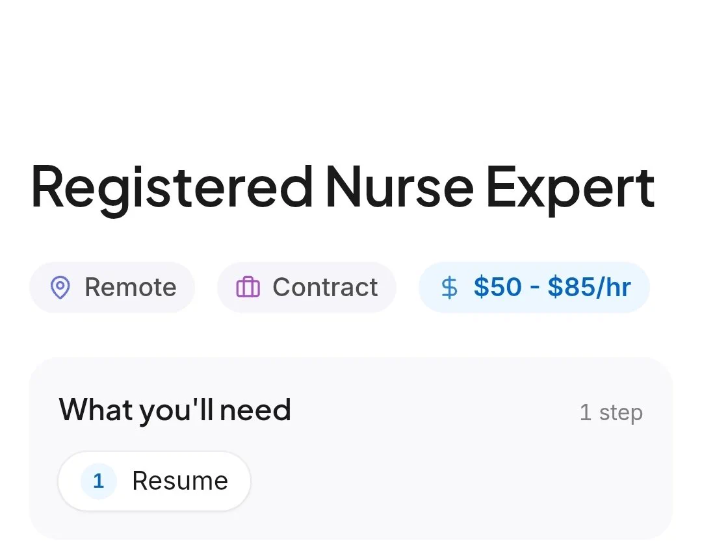Click the word Registered in the heading

[172, 190]
